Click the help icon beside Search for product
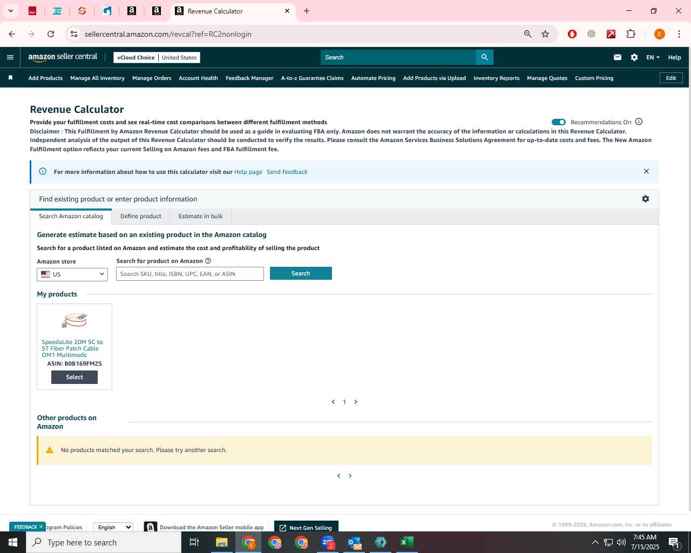Image resolution: width=691 pixels, height=553 pixels. (208, 261)
